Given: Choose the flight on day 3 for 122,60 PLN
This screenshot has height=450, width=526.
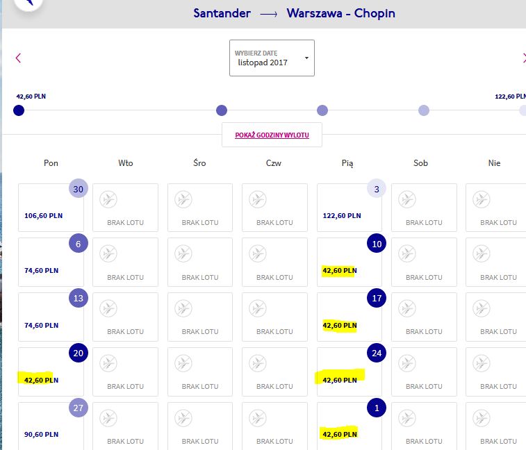Looking at the screenshot, I should pyautogui.click(x=350, y=208).
